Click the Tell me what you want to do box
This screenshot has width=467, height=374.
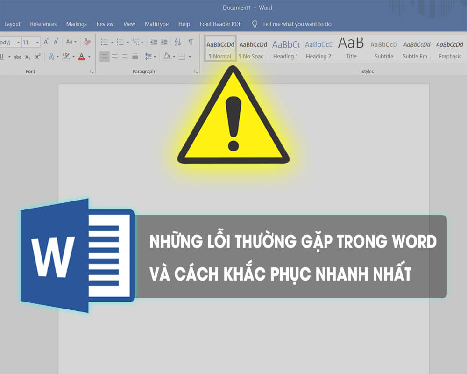(297, 24)
